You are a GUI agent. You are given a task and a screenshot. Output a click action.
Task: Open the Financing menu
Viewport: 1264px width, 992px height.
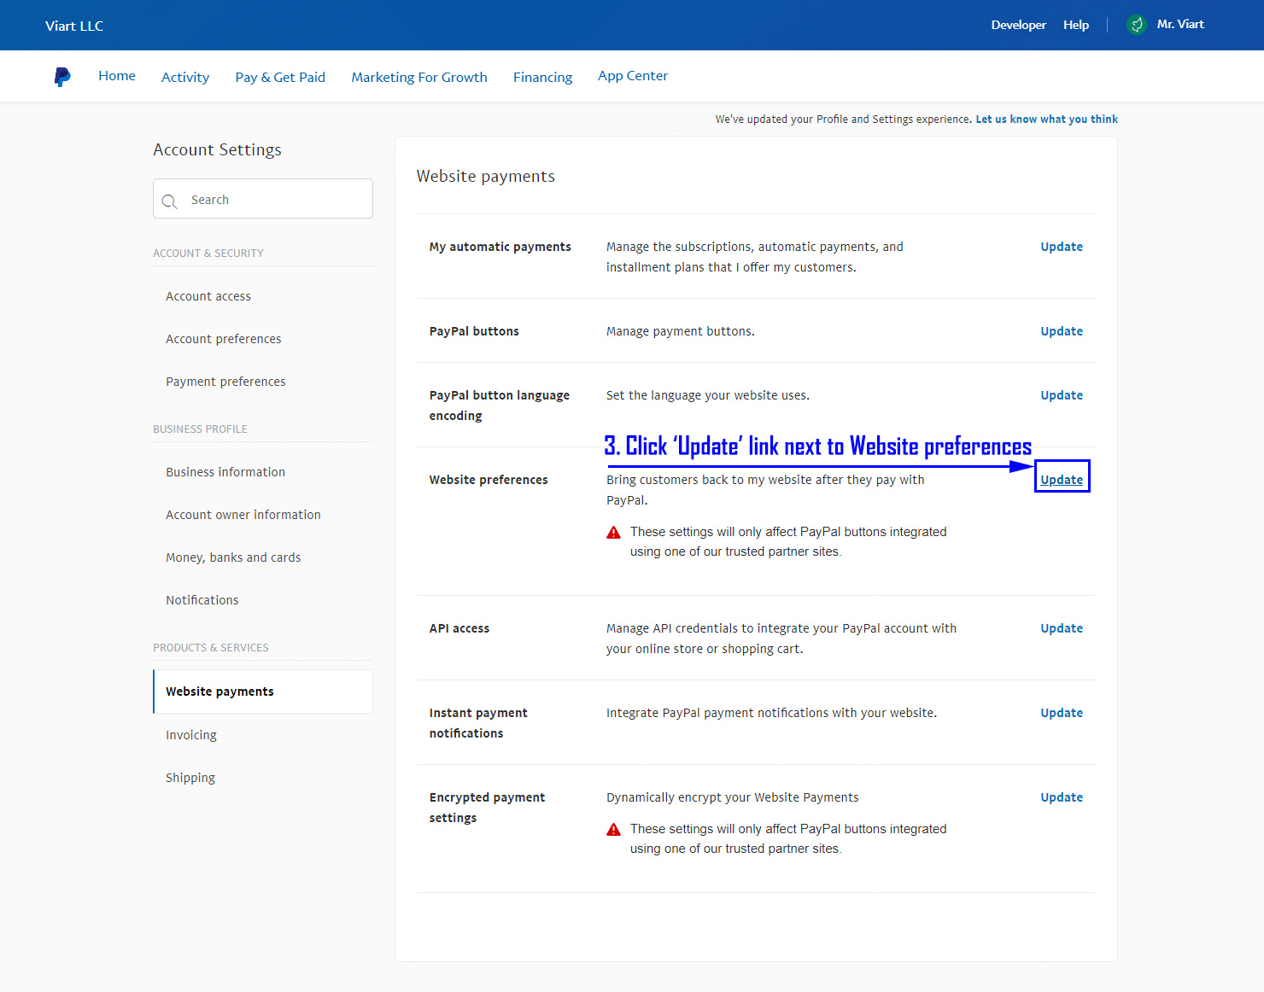click(542, 77)
